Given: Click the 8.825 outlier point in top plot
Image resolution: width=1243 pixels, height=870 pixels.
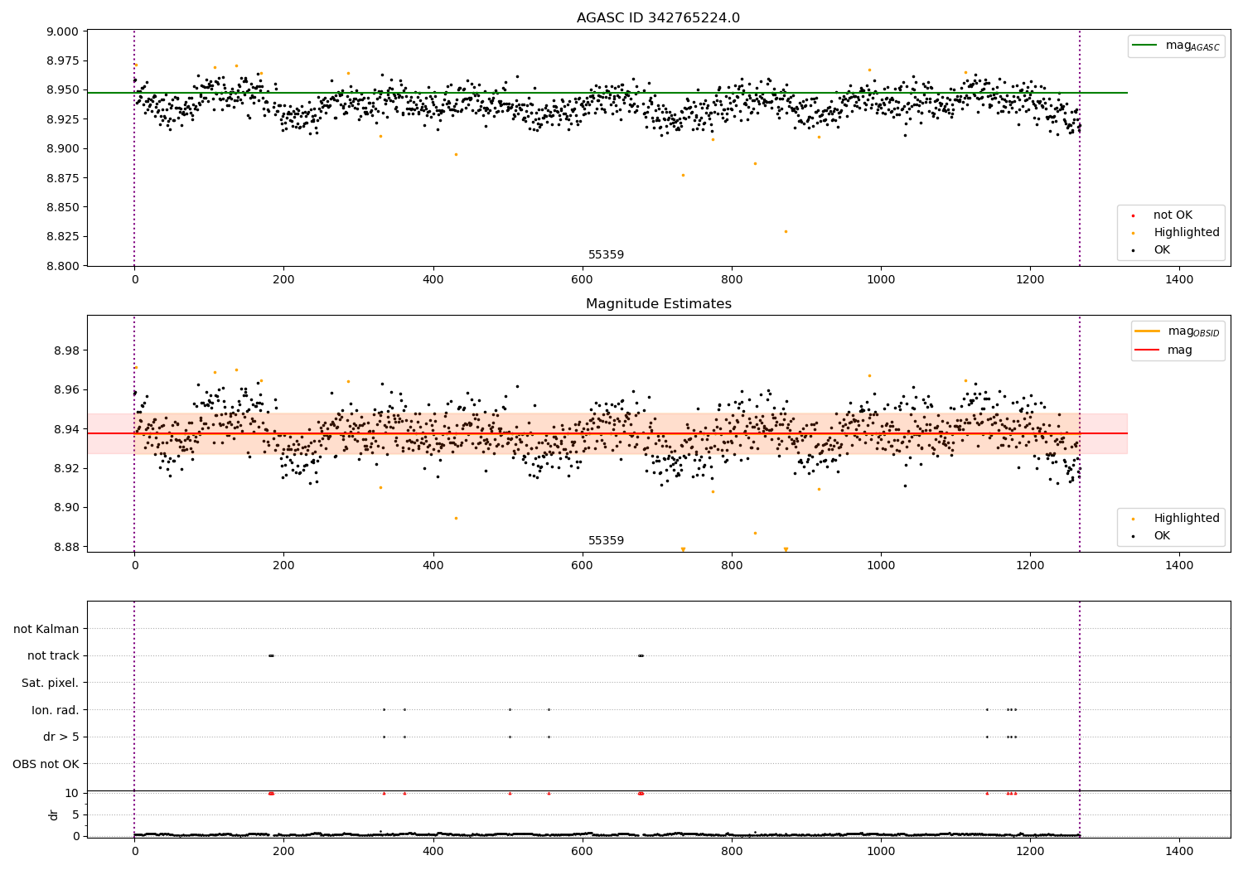Looking at the screenshot, I should click(786, 231).
